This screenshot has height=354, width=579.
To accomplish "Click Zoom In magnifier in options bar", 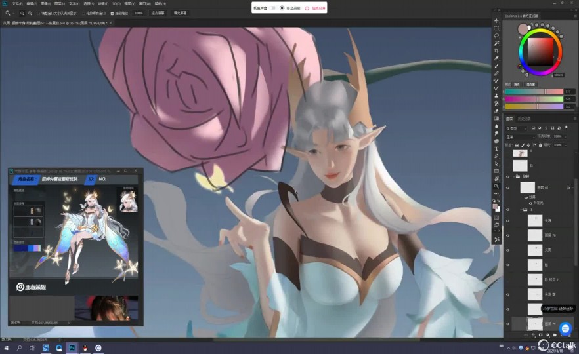I will 22,13.
